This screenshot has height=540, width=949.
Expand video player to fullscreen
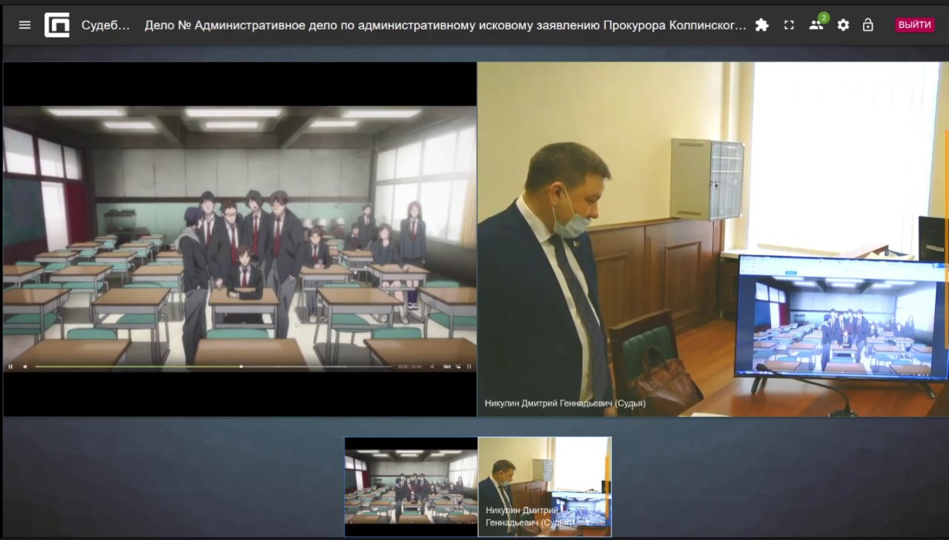469,366
